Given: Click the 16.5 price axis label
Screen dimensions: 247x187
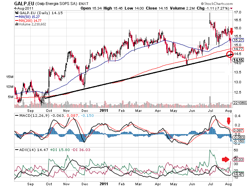Looking at the screenshot, I should point(237,20).
